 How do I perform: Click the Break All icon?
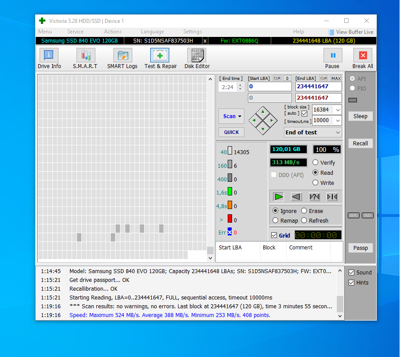pos(363,55)
